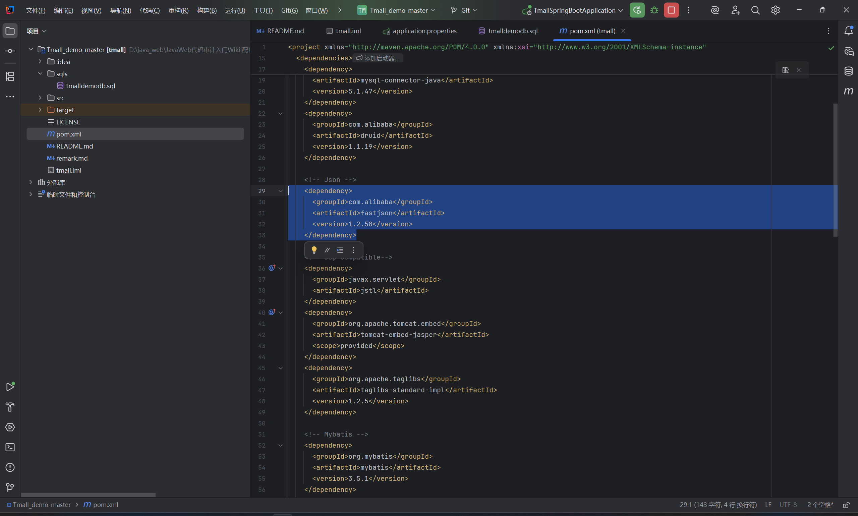Collapse fold arrow at line 29
The image size is (858, 516).
click(281, 191)
